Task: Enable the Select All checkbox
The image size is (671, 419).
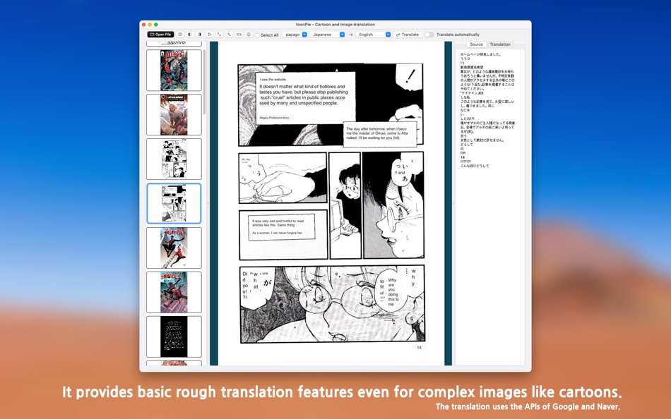Action: 257,35
